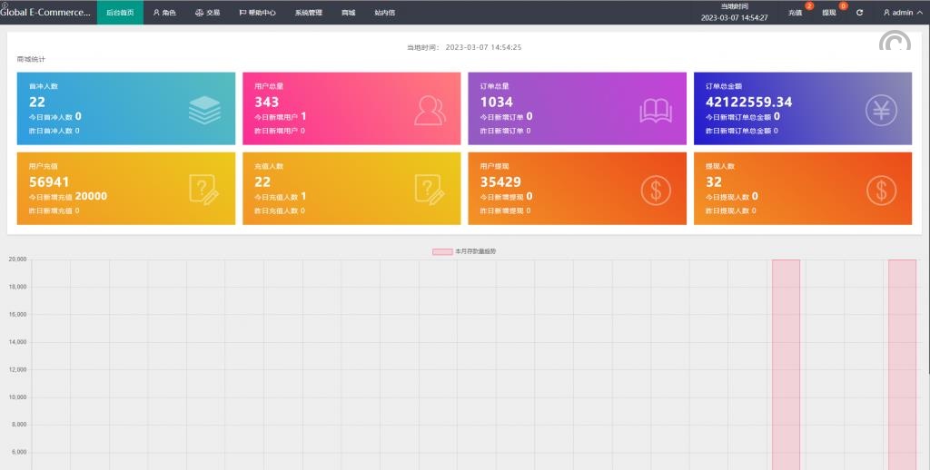930x470 pixels.
Task: Open the 帮助中心 menu
Action: [257, 13]
